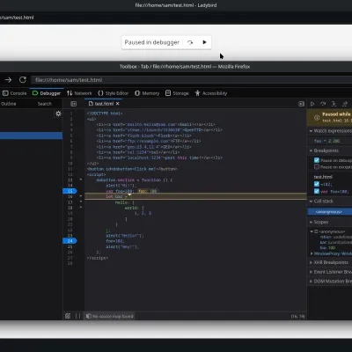Click resume play icon in Paused in debugger overlay
This screenshot has width=352, height=352.
point(204,42)
